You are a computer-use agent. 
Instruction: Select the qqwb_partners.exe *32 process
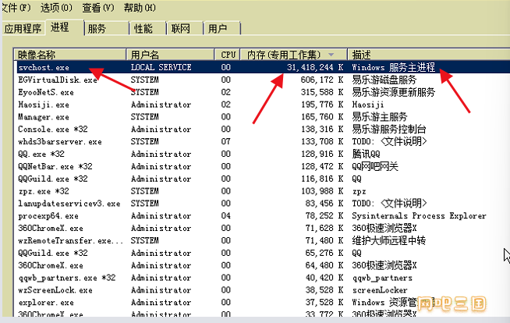[67, 278]
